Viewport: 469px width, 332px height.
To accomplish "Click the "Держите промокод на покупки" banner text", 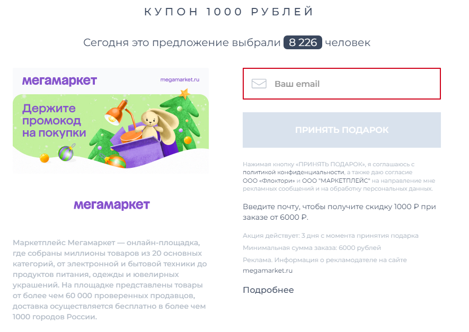I will 54,121.
